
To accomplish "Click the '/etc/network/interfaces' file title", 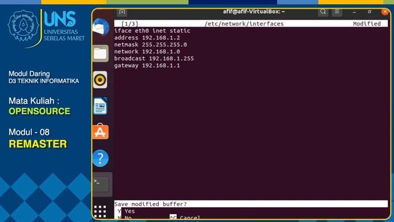I will 244,23.
